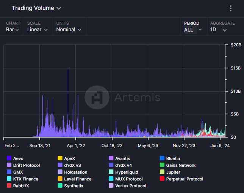This screenshot has height=193, width=244.
Task: Change the Units Nominal selector
Action: click(69, 30)
